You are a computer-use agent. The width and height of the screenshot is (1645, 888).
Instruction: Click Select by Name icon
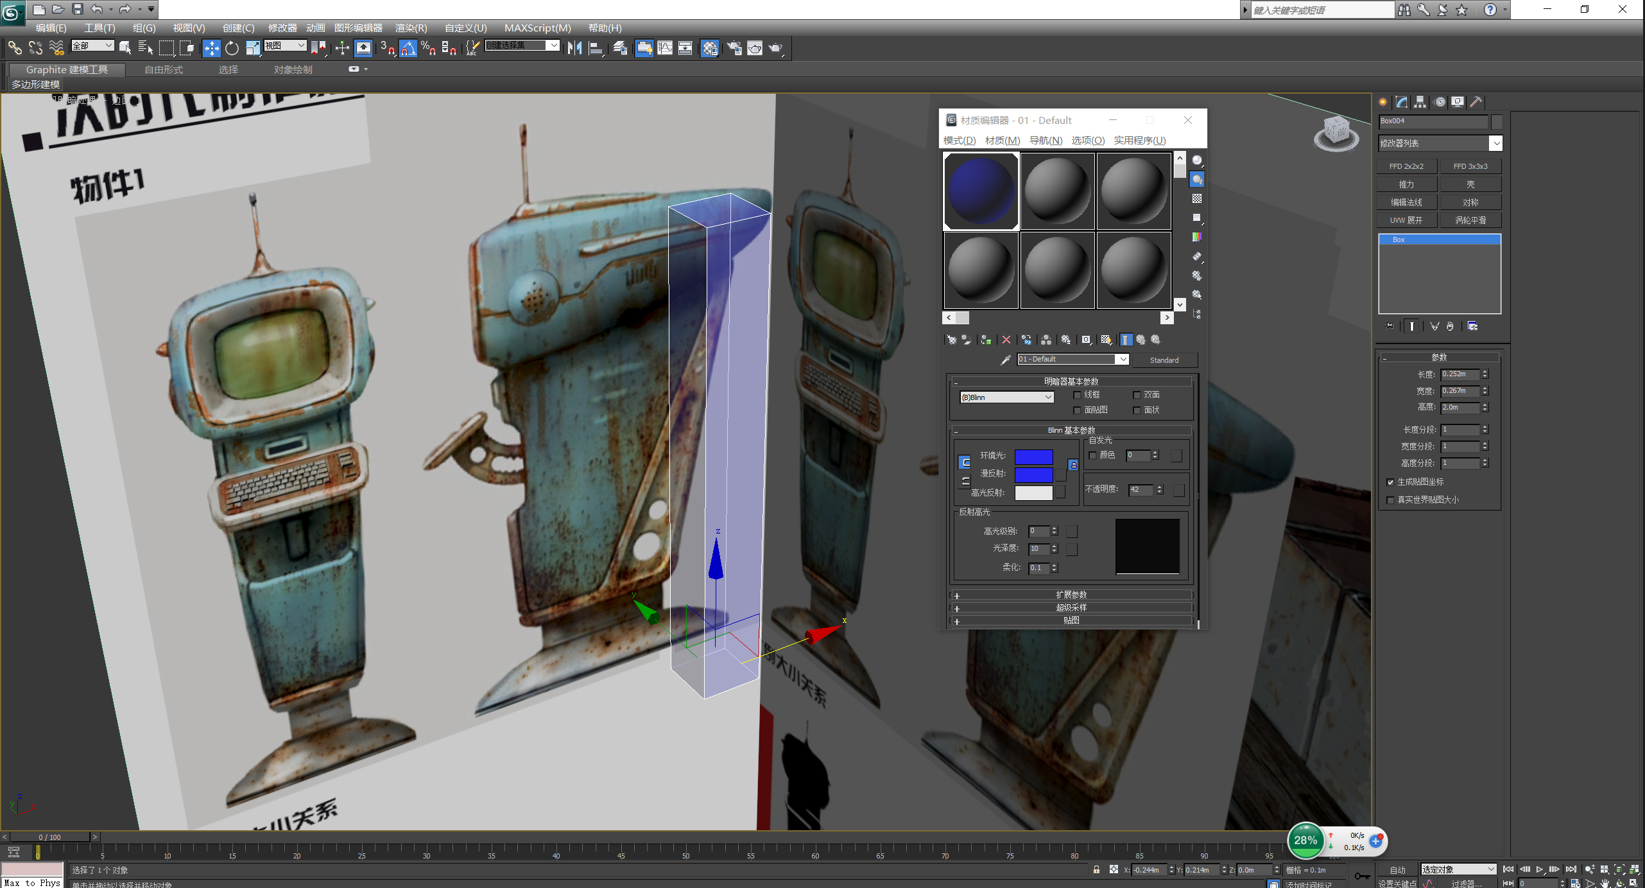click(x=146, y=48)
